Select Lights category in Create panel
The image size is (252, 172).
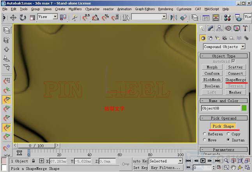[x=217, y=38]
